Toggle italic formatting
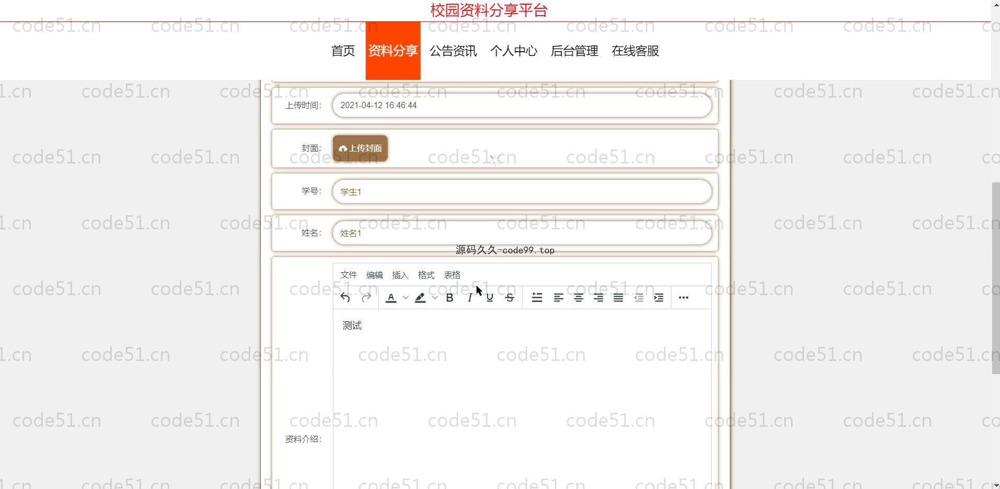Screen dimensions: 1000x489 pos(470,298)
